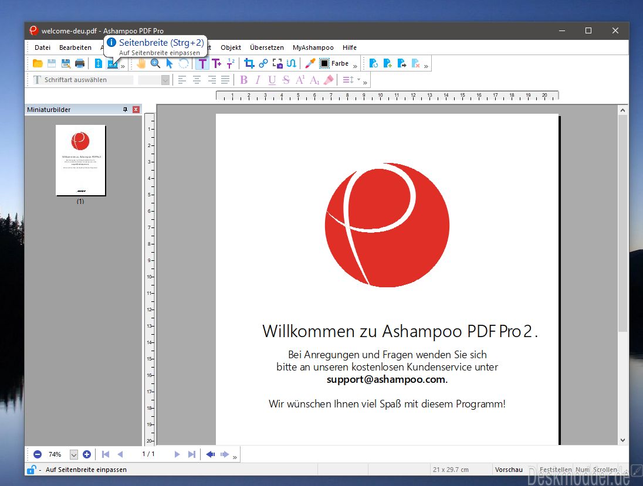Screen dimensions: 643x486
Task: Click the link chain tool icon
Action: pyautogui.click(x=263, y=63)
